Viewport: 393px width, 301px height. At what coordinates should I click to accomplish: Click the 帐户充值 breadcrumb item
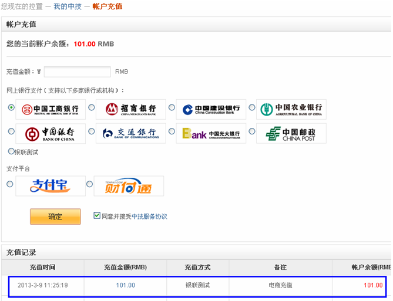coord(108,6)
